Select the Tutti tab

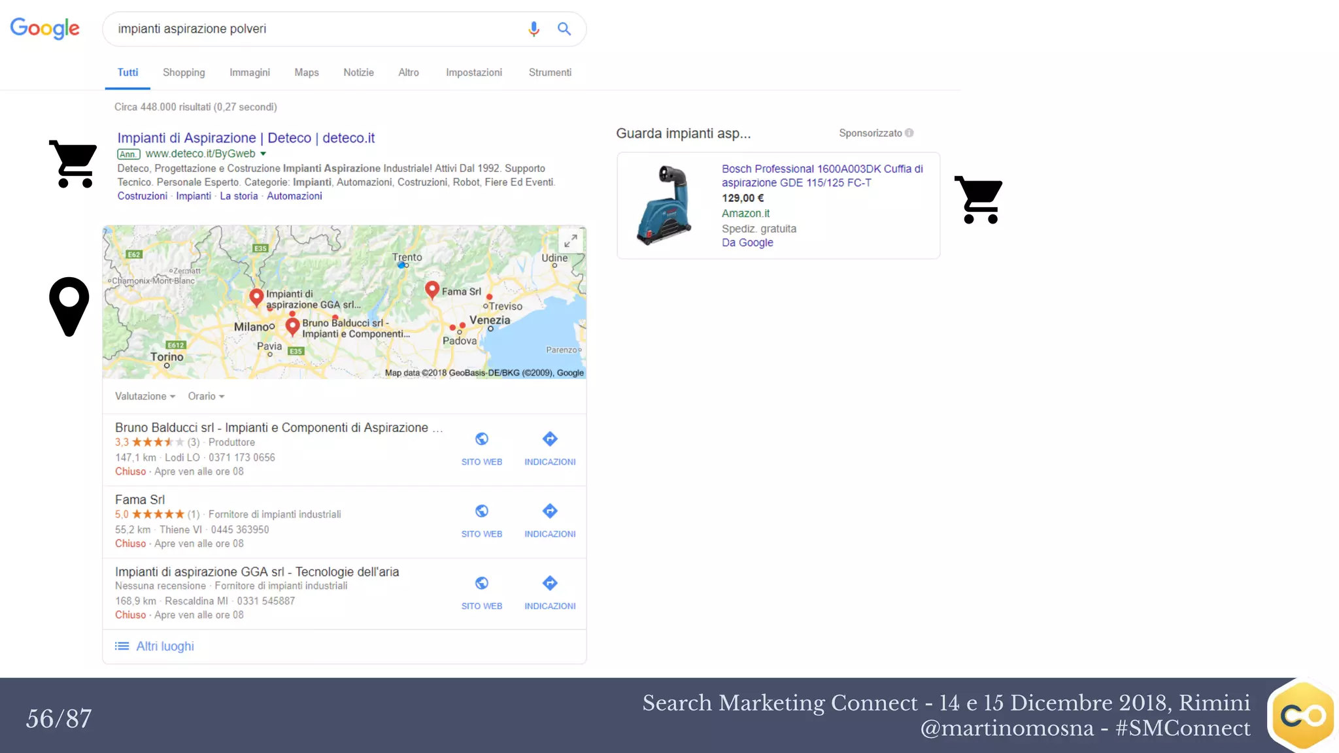point(127,73)
